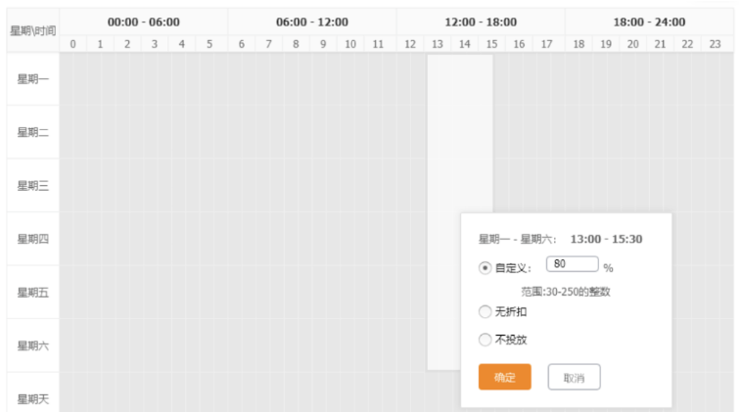Select the 无折扣 radio option
The height and width of the screenshot is (412, 741).
[486, 312]
